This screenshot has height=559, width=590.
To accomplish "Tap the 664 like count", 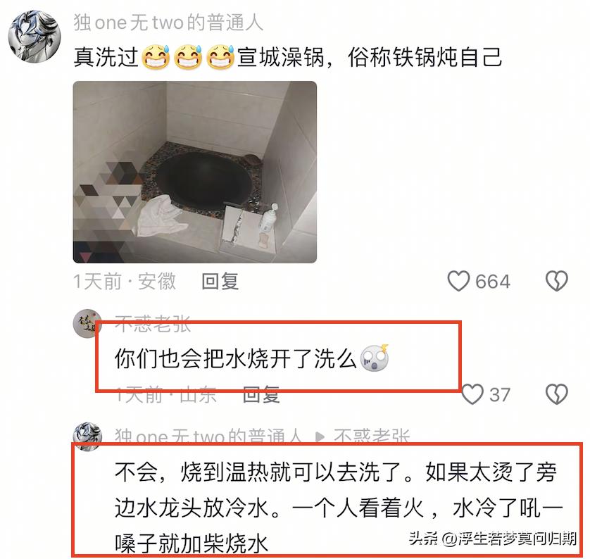I will 493,282.
